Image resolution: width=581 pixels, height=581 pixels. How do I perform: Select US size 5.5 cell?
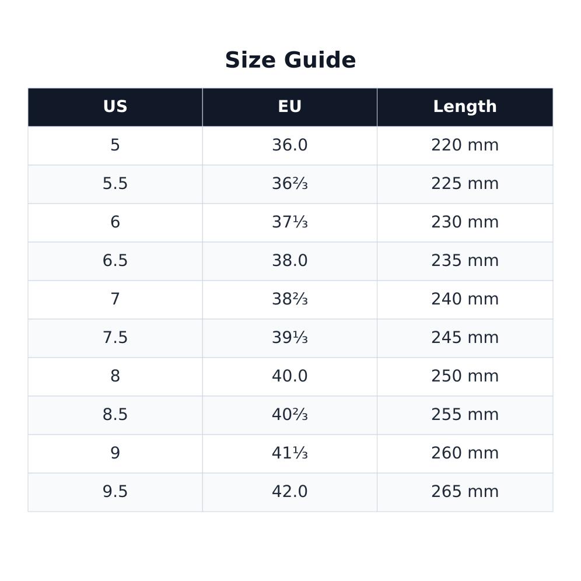[116, 184]
